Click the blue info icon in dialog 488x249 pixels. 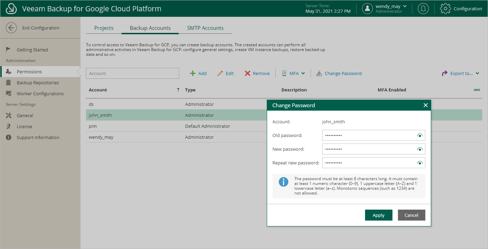(x=284, y=182)
